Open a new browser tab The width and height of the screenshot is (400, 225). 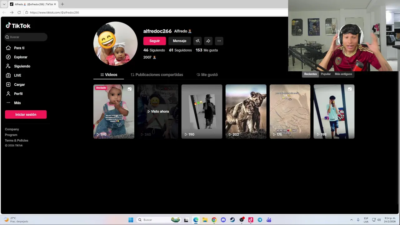point(62,4)
